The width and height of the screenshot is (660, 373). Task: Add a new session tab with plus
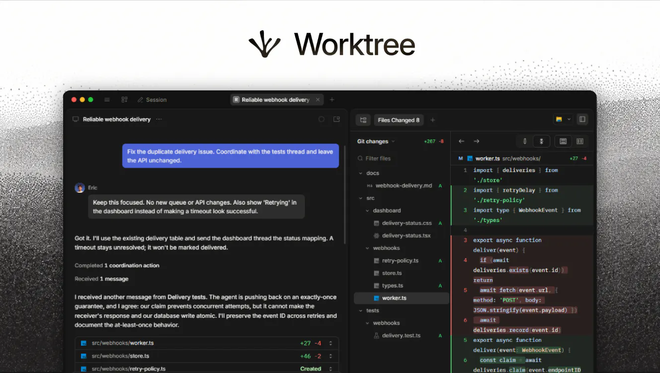332,100
